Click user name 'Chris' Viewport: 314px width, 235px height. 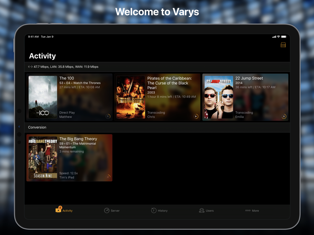pyautogui.click(x=151, y=117)
